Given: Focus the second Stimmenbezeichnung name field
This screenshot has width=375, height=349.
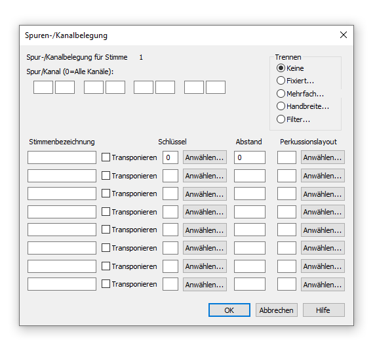Looking at the screenshot, I should pyautogui.click(x=62, y=176).
